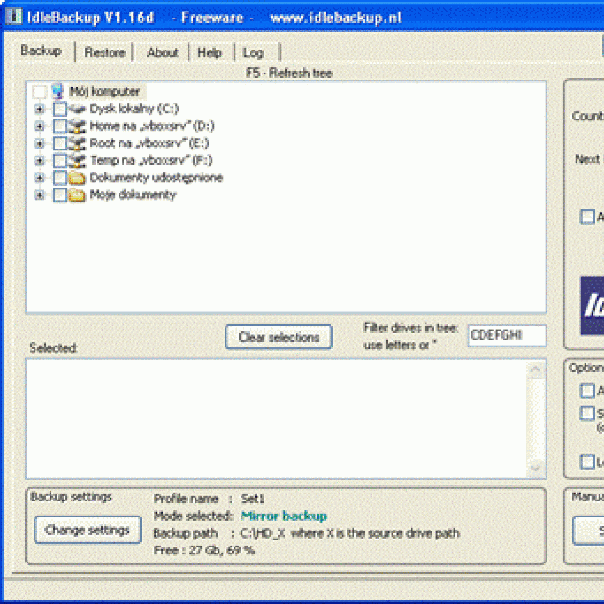Toggle the bottom checkbox in the Options group
The width and height of the screenshot is (604, 604).
tap(587, 461)
